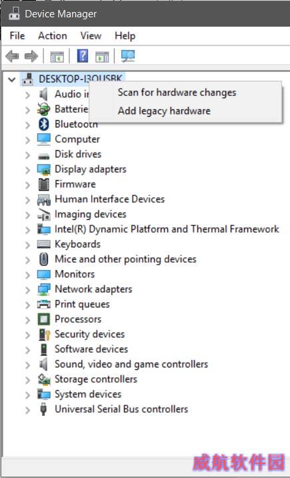Expand Universal Serial Bus controllers
The height and width of the screenshot is (478, 290).
click(28, 410)
